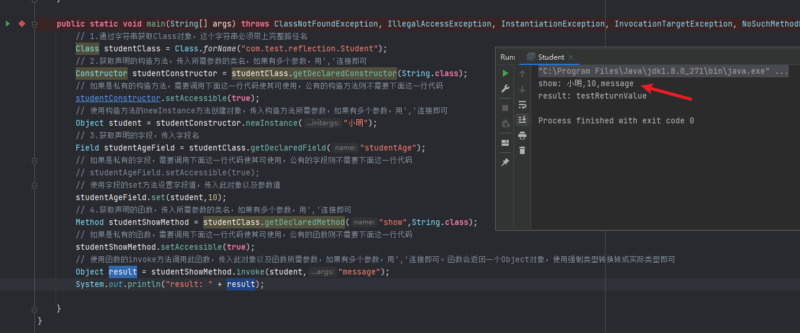Click the underlined studentConstructor reference

(118, 98)
